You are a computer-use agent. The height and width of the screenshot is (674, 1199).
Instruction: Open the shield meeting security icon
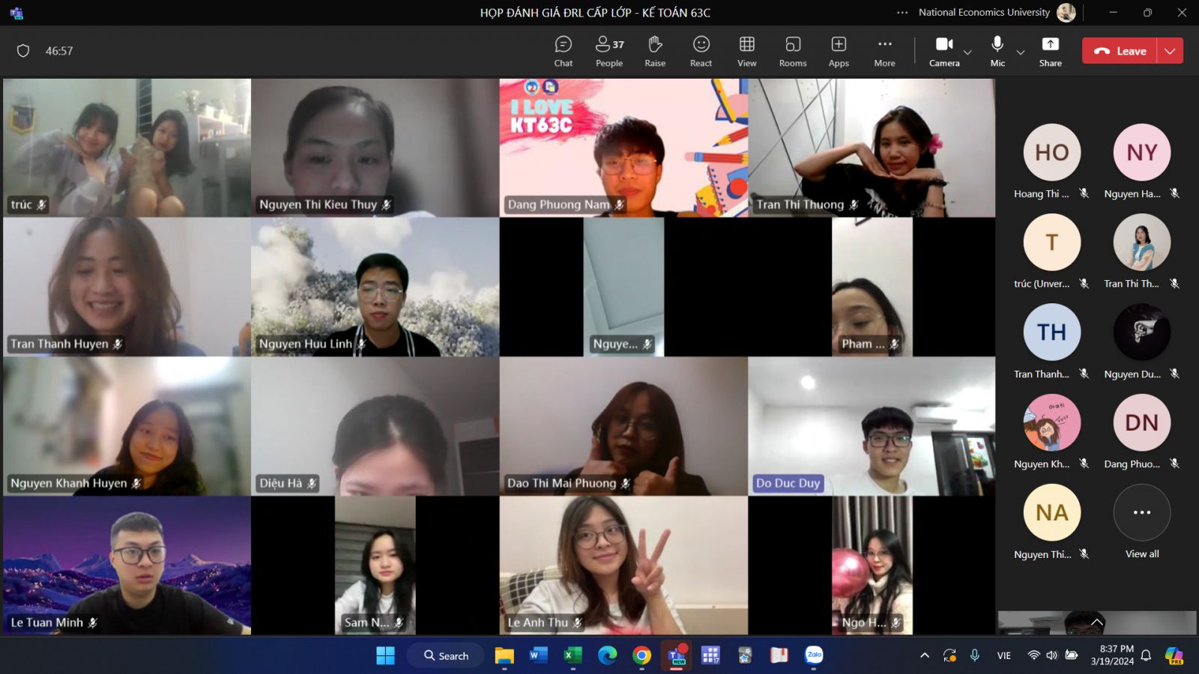tap(23, 51)
